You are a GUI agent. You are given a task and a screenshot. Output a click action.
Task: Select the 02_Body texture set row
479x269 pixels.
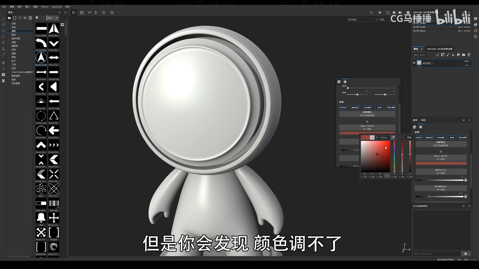(442, 27)
